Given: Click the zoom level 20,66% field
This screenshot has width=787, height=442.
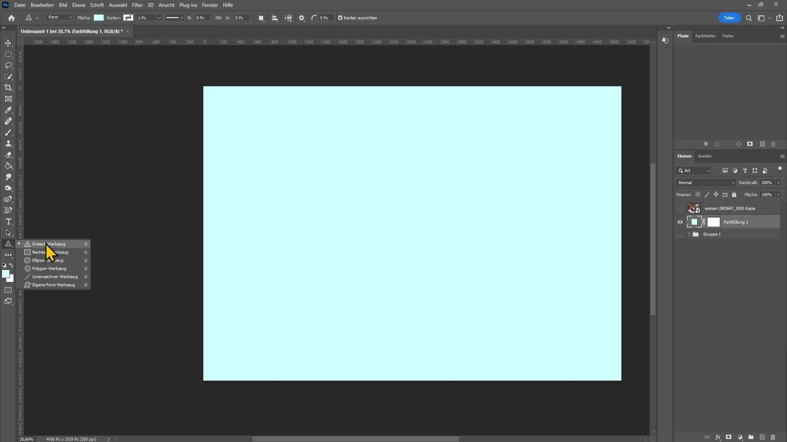Looking at the screenshot, I should tap(26, 439).
